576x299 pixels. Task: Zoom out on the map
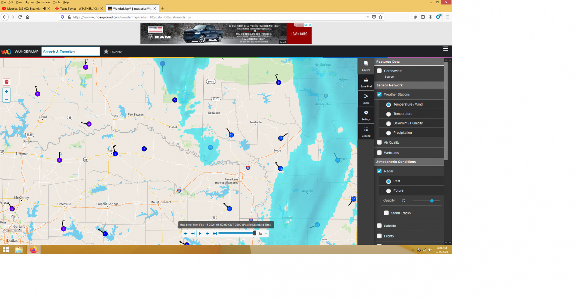[6, 99]
